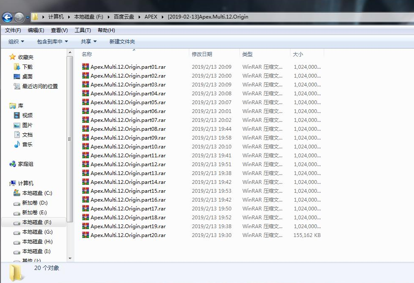Select 百度云盘 in the address breadcrumb
Viewport: 414px width, 283px height.
pyautogui.click(x=124, y=17)
